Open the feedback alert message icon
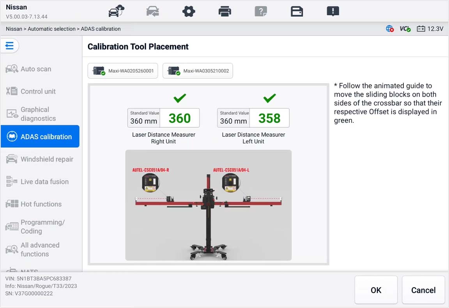This screenshot has width=449, height=308. (x=333, y=11)
